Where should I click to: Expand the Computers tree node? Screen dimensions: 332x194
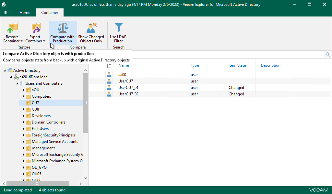pos(23,96)
